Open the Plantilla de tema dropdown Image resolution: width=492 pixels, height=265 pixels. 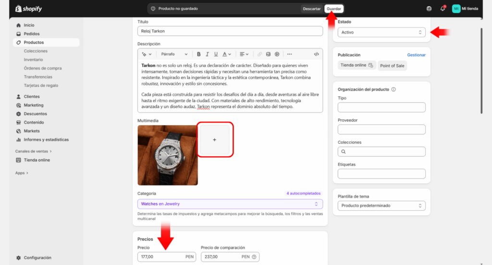point(381,206)
